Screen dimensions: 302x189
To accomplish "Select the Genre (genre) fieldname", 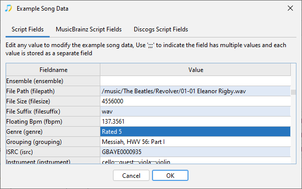I will tap(53, 132).
